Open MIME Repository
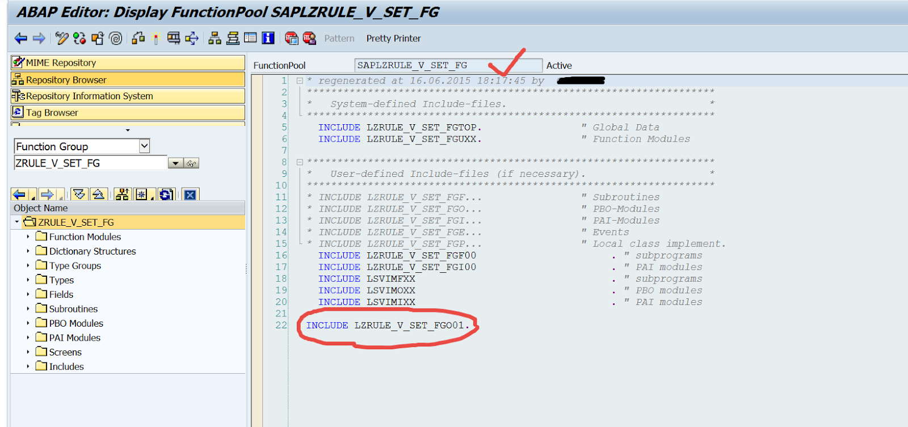The width and height of the screenshot is (908, 427). coord(128,62)
